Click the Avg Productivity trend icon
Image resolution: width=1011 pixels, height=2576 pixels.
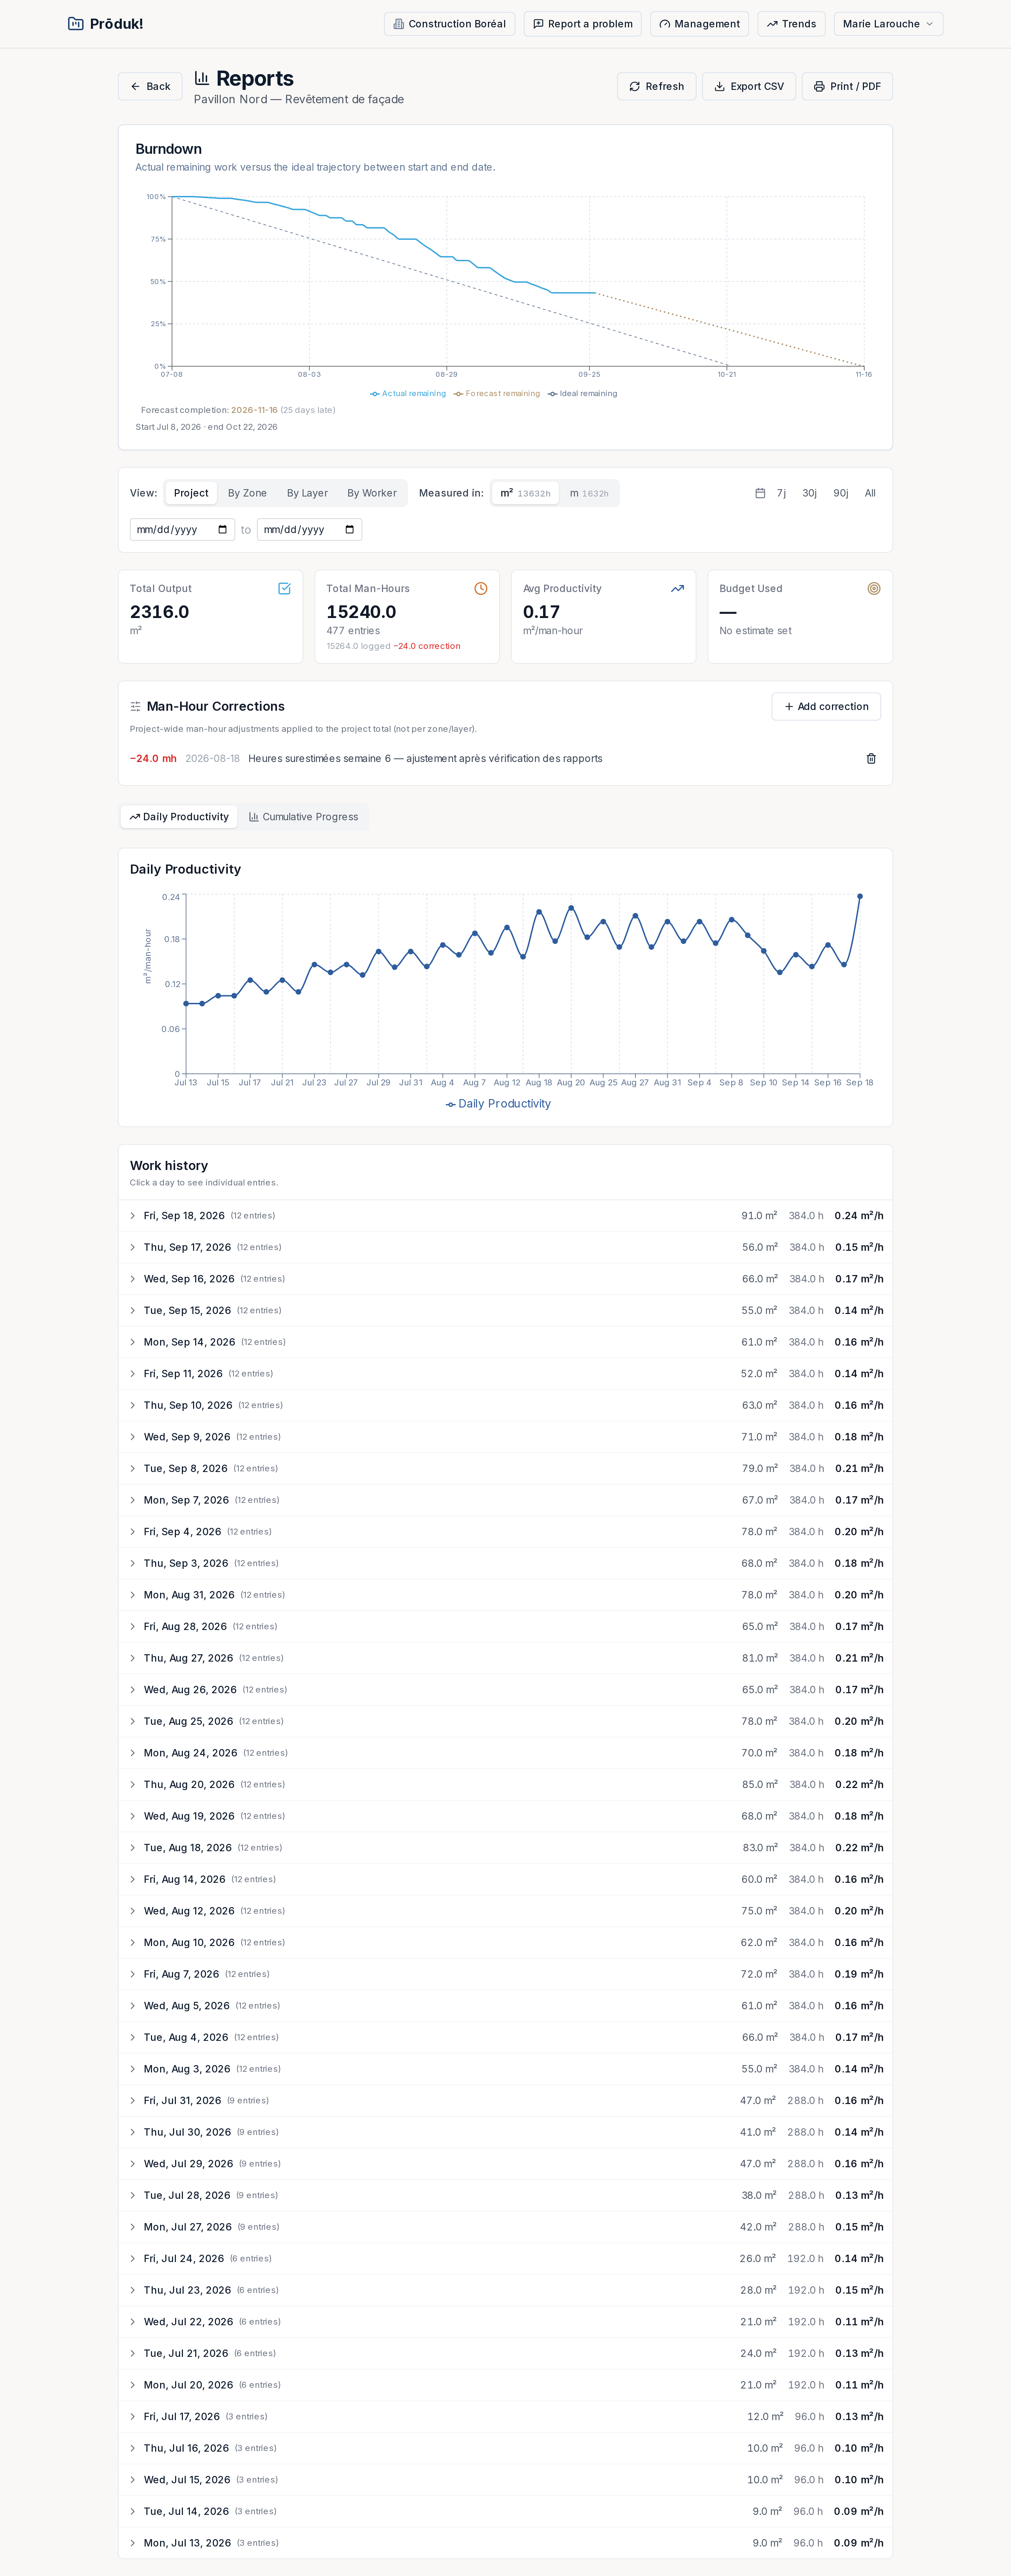tap(677, 589)
